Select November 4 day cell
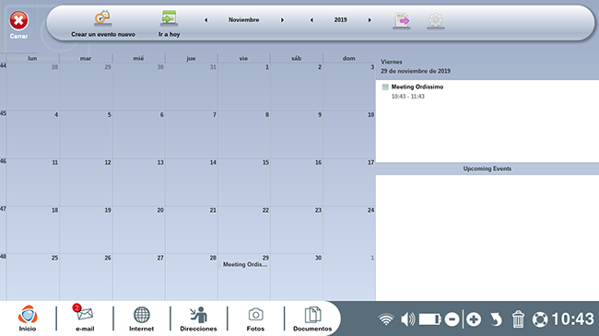 33,134
